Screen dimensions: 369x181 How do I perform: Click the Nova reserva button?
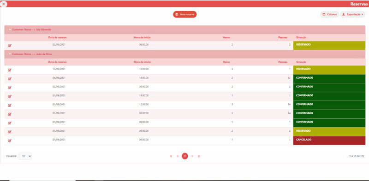pos(185,14)
